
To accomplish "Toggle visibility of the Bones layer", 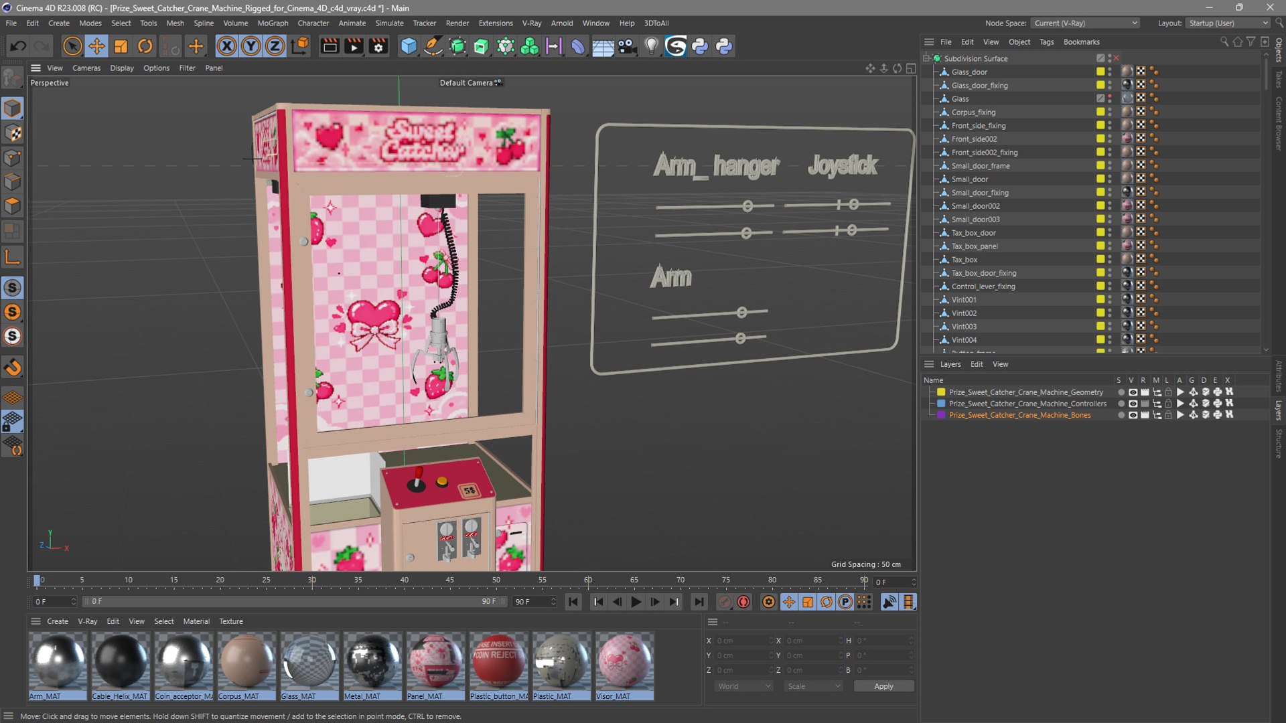I will [x=1133, y=415].
